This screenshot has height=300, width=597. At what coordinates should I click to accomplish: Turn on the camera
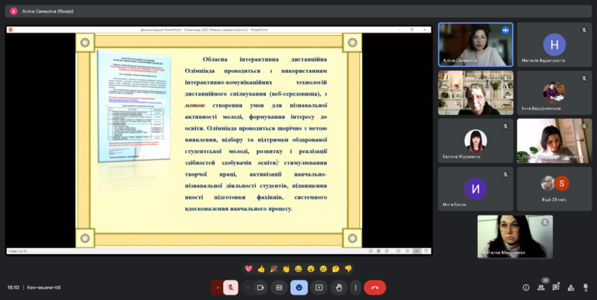260,288
